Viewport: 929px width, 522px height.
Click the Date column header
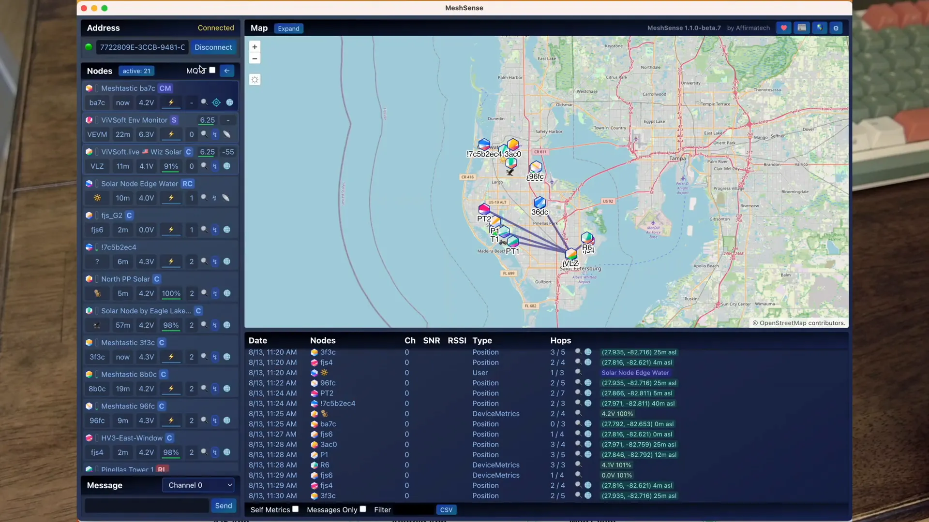click(257, 340)
